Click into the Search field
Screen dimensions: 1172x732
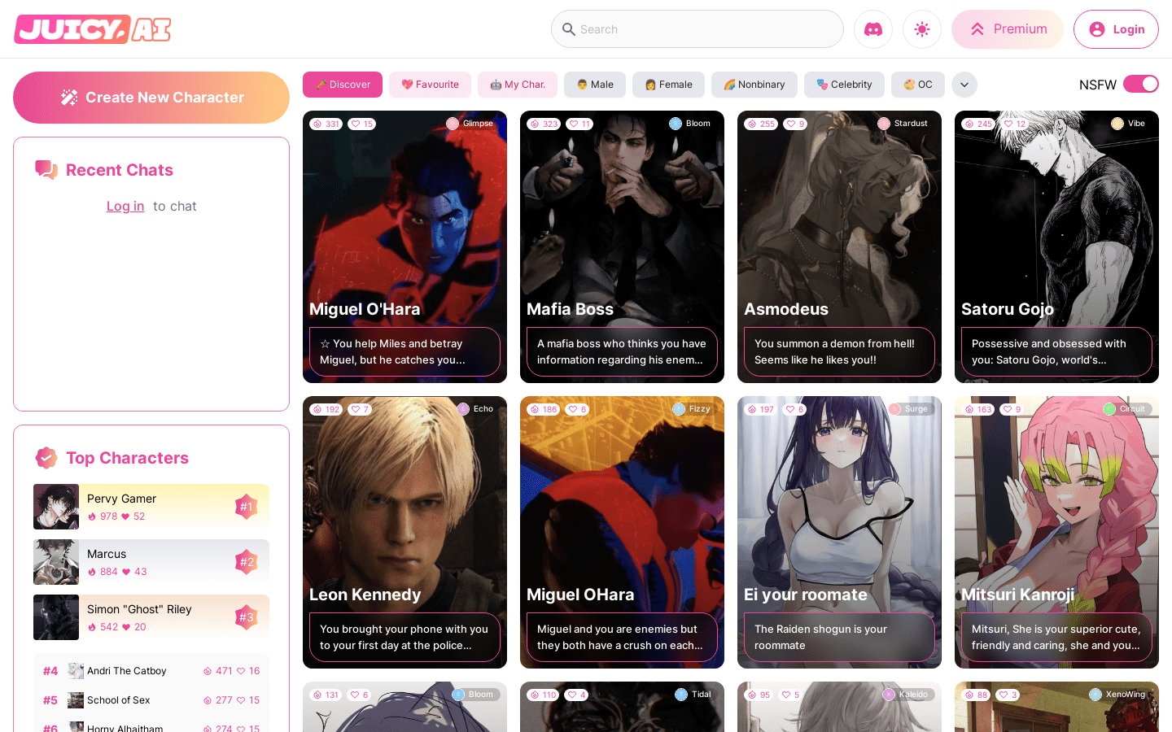click(708, 29)
